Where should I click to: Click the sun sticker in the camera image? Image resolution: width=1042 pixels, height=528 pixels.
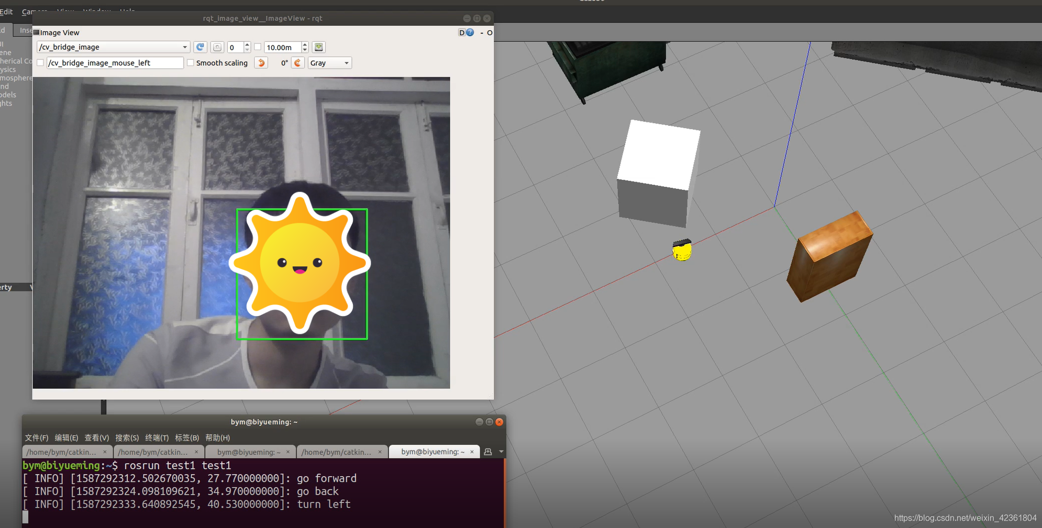pyautogui.click(x=300, y=263)
